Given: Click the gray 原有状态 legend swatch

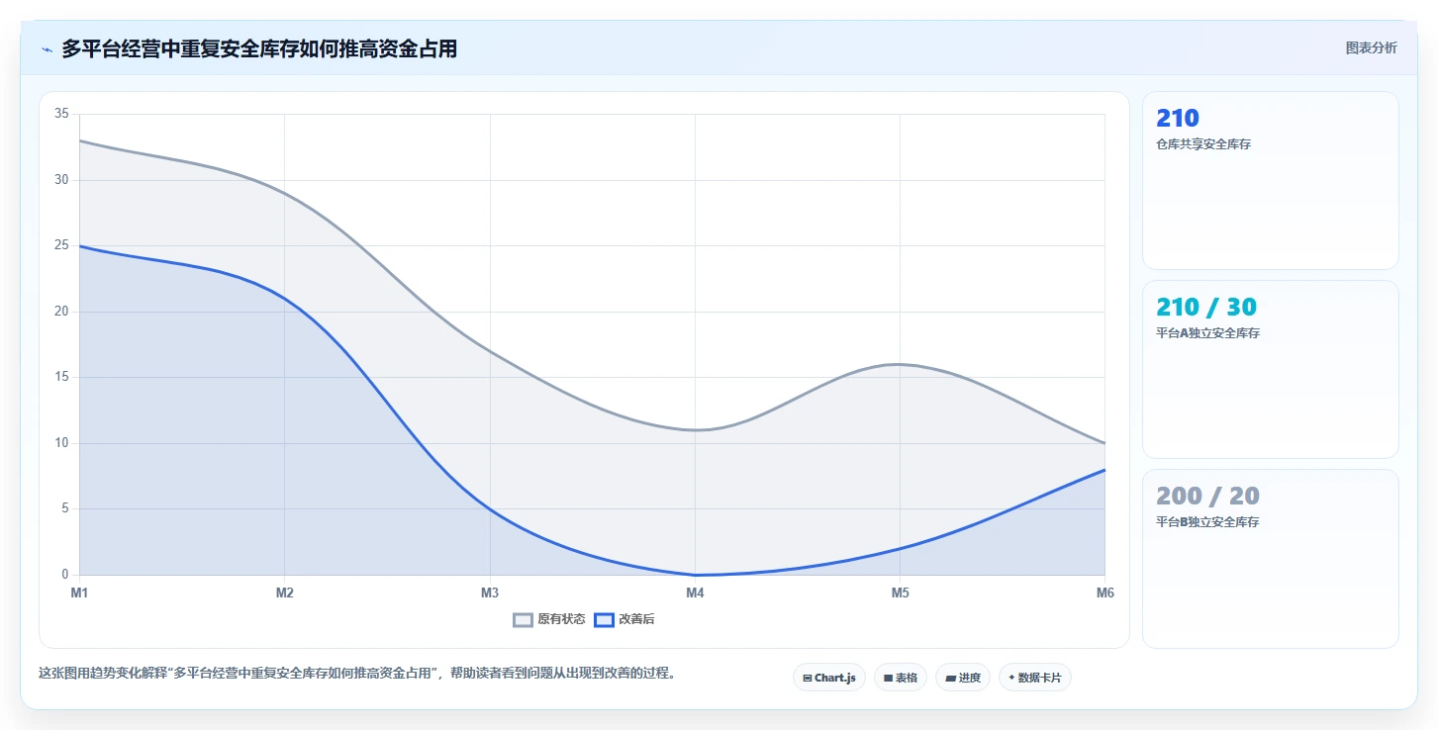Looking at the screenshot, I should pos(524,620).
